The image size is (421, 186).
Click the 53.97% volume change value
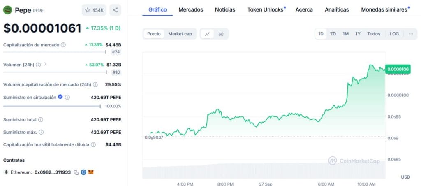click(x=94, y=65)
